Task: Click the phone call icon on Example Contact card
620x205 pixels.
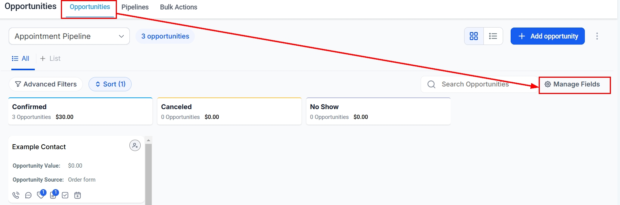Action: click(x=16, y=195)
